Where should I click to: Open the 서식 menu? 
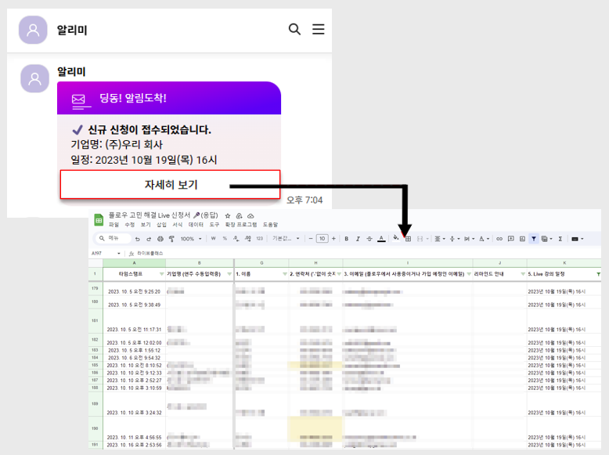tap(178, 225)
